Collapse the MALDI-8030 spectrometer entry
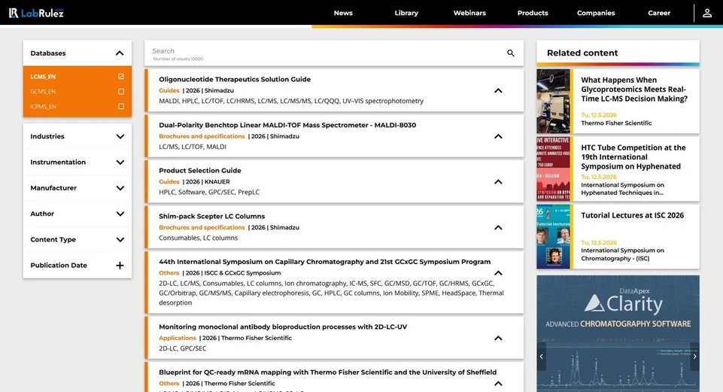Image resolution: width=723 pixels, height=392 pixels. coord(498,136)
